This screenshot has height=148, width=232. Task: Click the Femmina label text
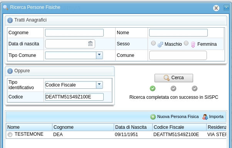207,44
